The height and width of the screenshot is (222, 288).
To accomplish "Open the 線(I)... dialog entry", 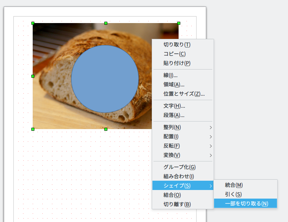I will coord(183,75).
